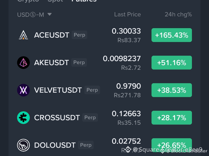Tap the DOLO circular coin icon

point(23,145)
